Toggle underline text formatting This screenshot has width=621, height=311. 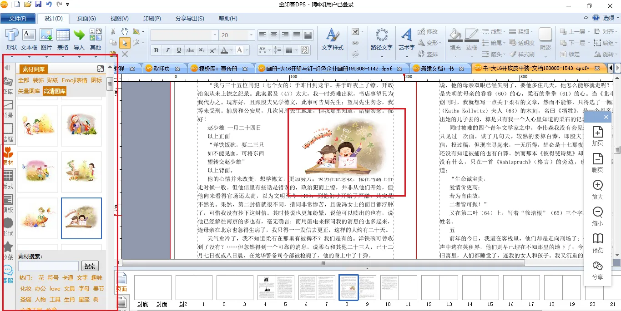click(x=179, y=50)
